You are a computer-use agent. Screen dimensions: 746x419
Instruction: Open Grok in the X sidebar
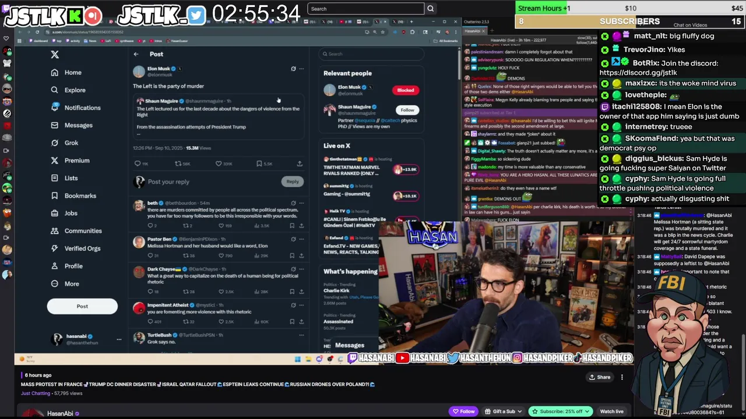64,143
